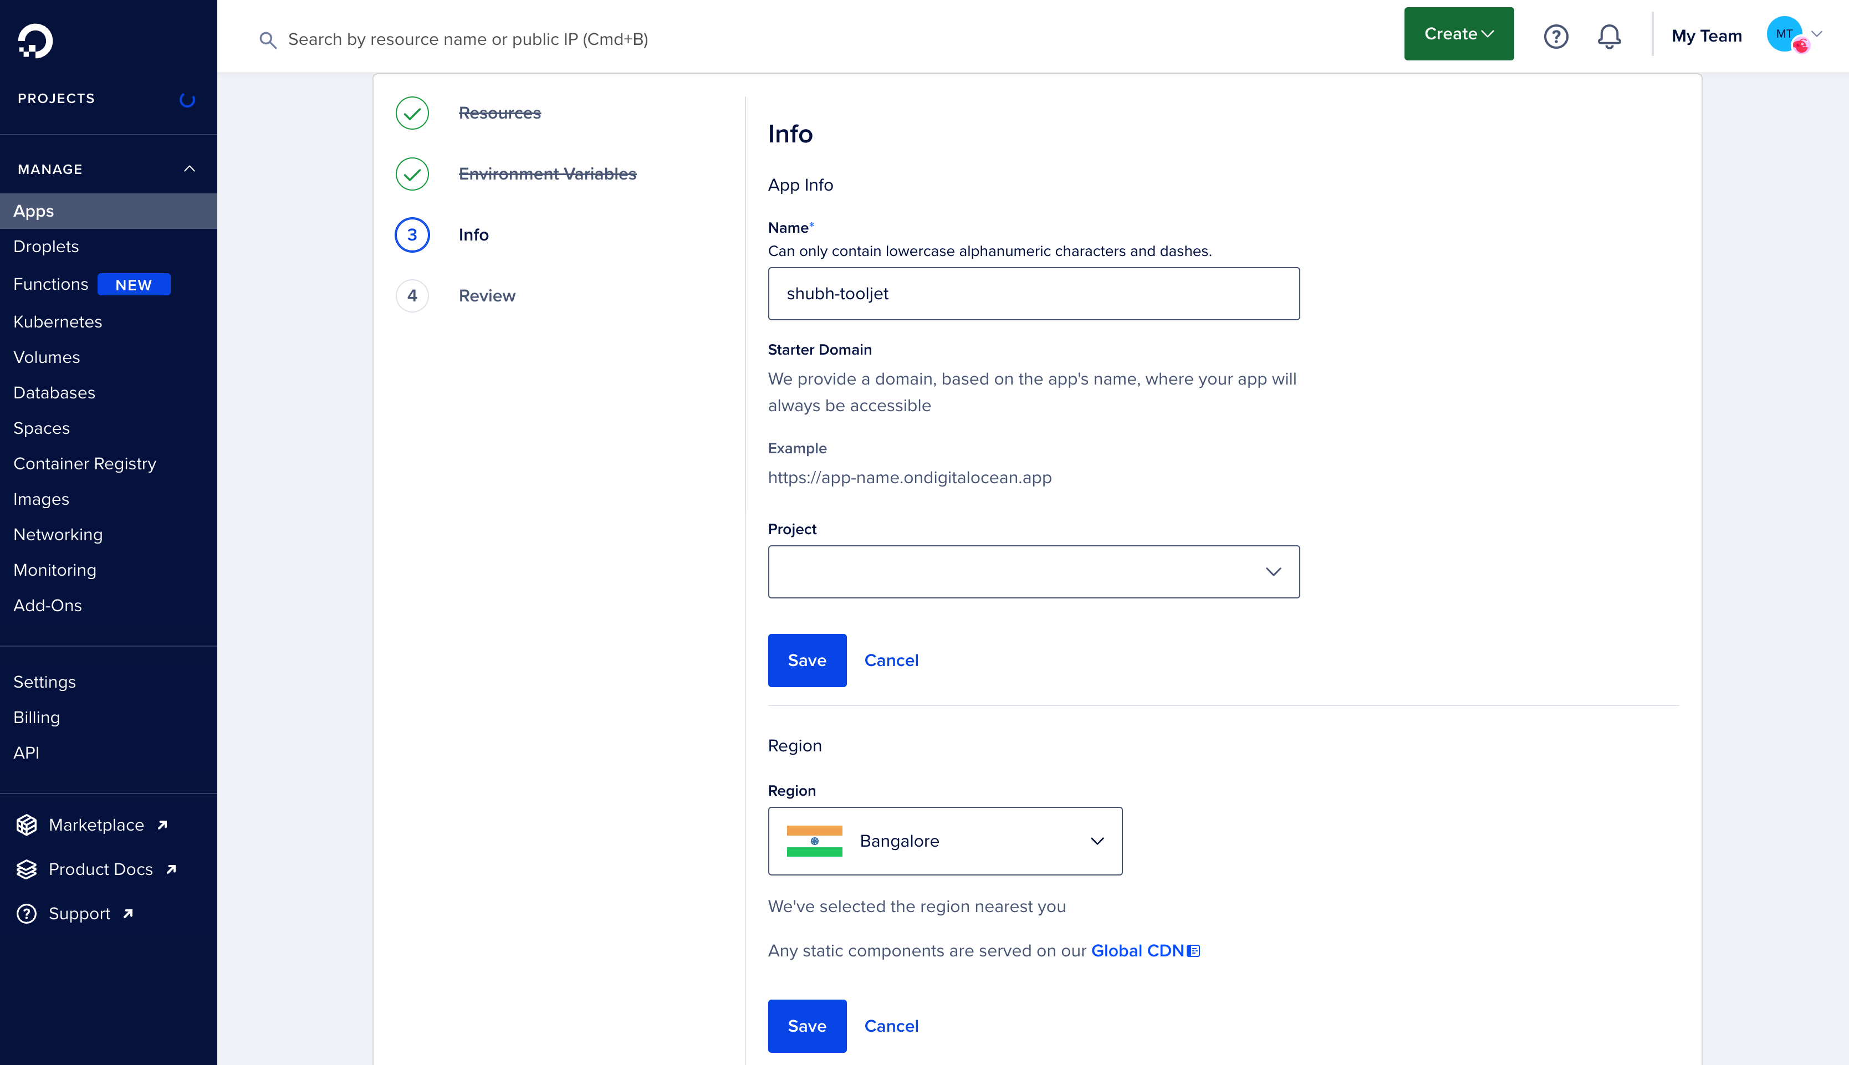Open the Marketplace external link
The width and height of the screenshot is (1849, 1065).
click(96, 825)
